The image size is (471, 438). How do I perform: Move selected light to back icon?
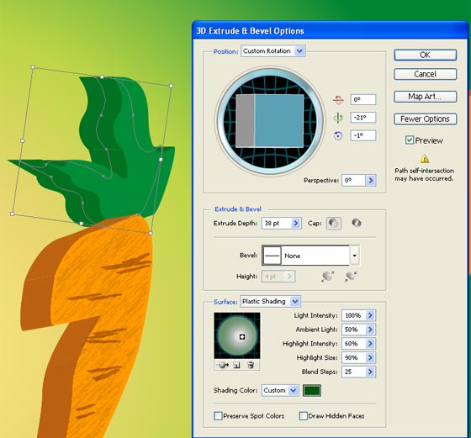coord(223,365)
